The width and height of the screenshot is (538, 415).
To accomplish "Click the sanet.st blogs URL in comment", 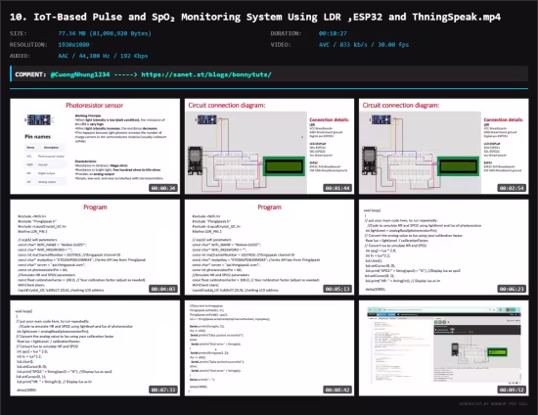I will click(x=206, y=74).
